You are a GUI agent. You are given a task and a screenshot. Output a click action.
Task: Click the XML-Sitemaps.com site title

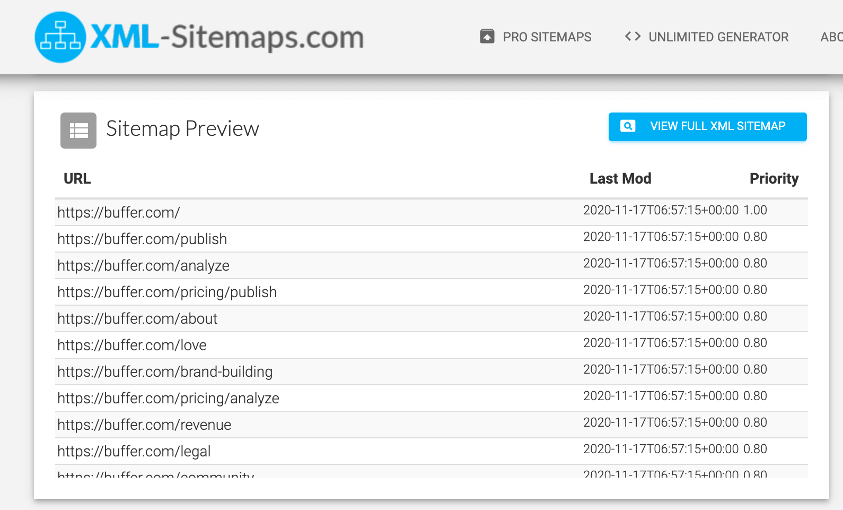(x=227, y=37)
